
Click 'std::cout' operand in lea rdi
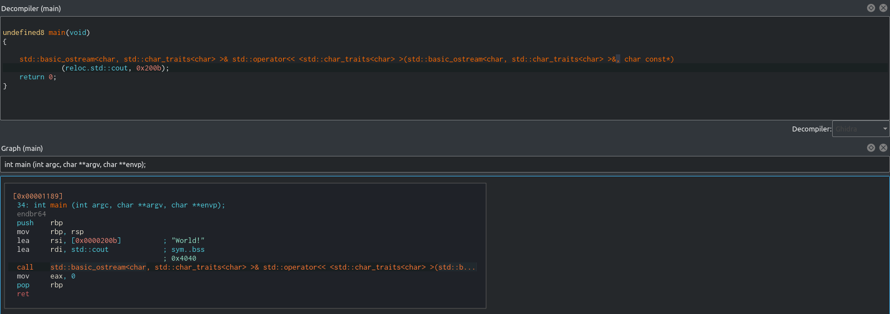pyautogui.click(x=90, y=250)
